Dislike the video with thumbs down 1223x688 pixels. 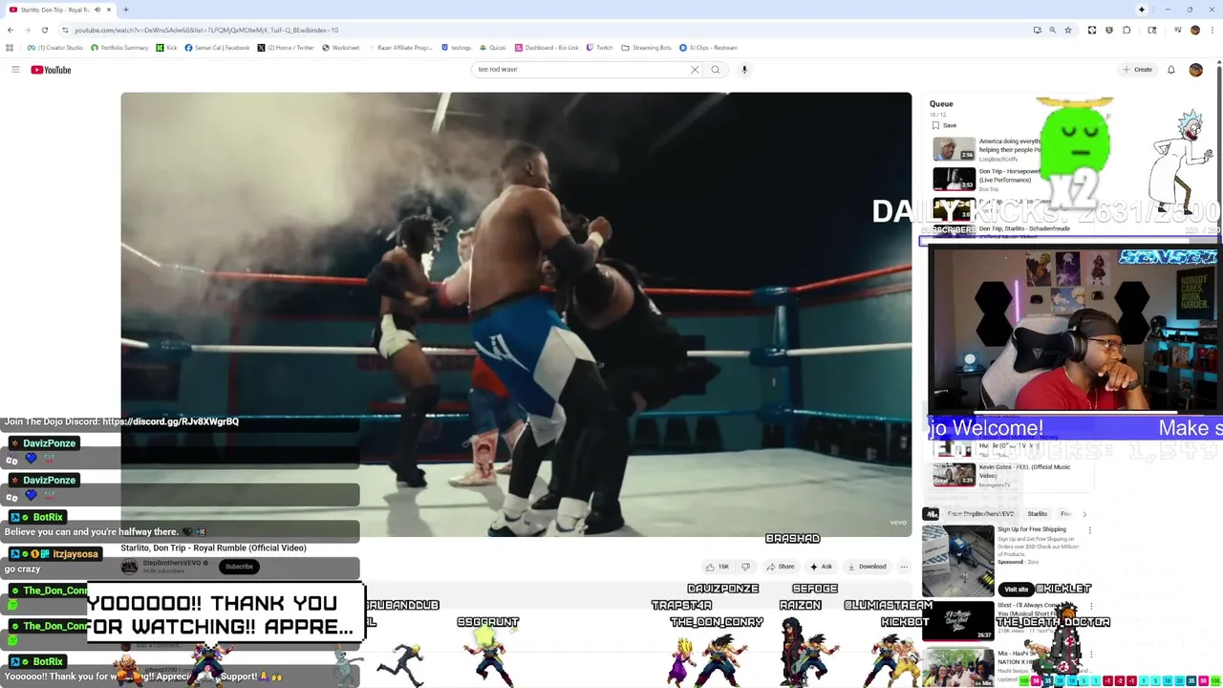pyautogui.click(x=745, y=567)
